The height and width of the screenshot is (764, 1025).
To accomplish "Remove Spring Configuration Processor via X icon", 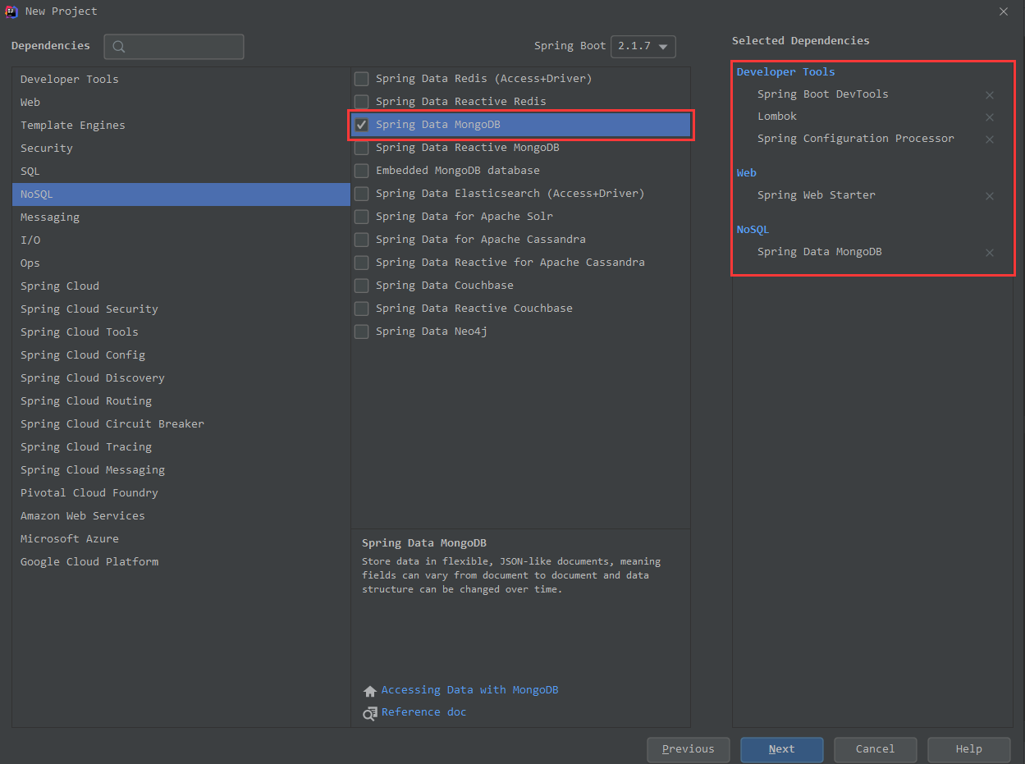I will [990, 140].
